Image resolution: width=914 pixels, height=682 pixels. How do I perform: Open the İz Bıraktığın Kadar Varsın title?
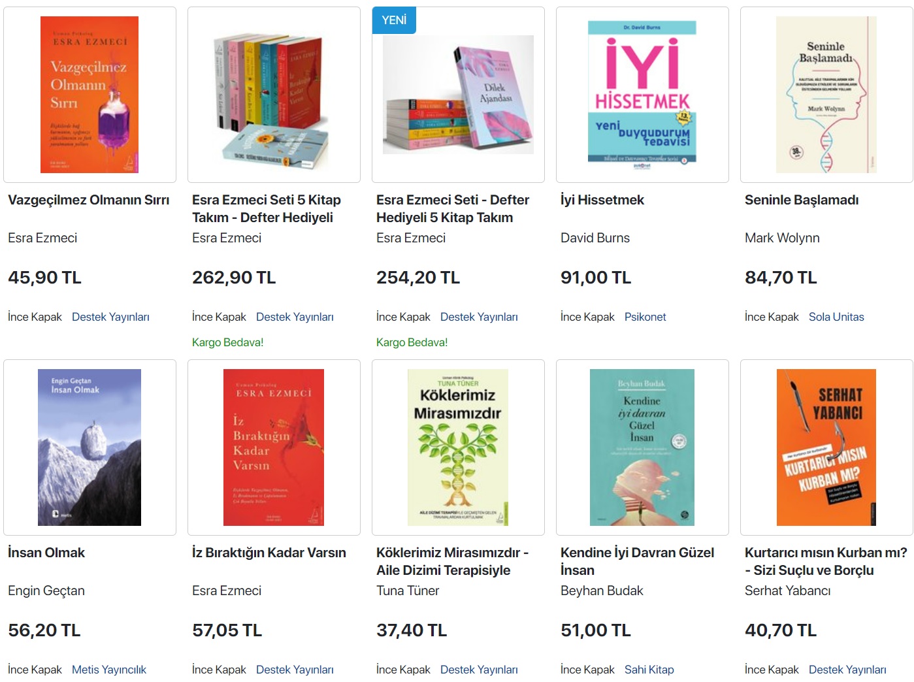269,553
